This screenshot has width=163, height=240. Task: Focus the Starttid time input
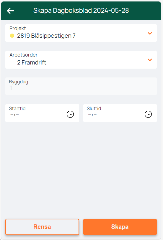42,113
